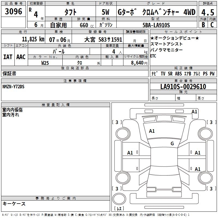Click the A1 mark on the right front door
Viewport: 218px width, 218px height.
pyautogui.click(x=198, y=153)
